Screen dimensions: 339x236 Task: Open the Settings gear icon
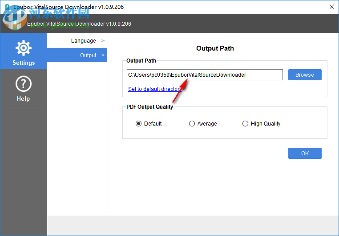(23, 48)
